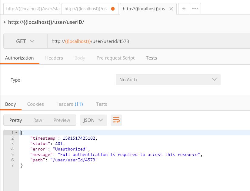Viewport: 250px width, 191px height.
Task: Close the active user/userId request tab
Action: (171, 9)
